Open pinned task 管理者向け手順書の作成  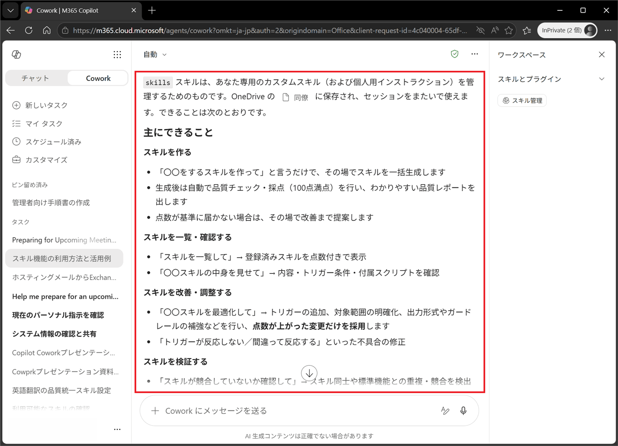click(x=51, y=203)
